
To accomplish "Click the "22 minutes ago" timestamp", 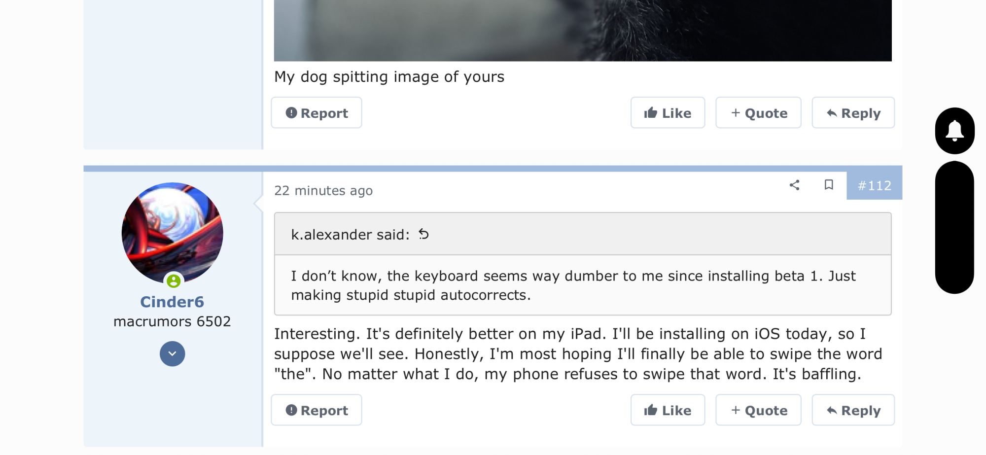I will click(x=323, y=191).
